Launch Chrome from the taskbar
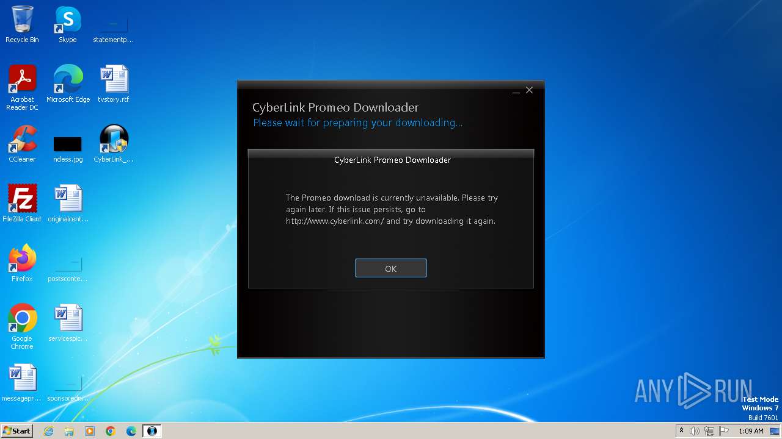This screenshot has width=782, height=439. (111, 431)
